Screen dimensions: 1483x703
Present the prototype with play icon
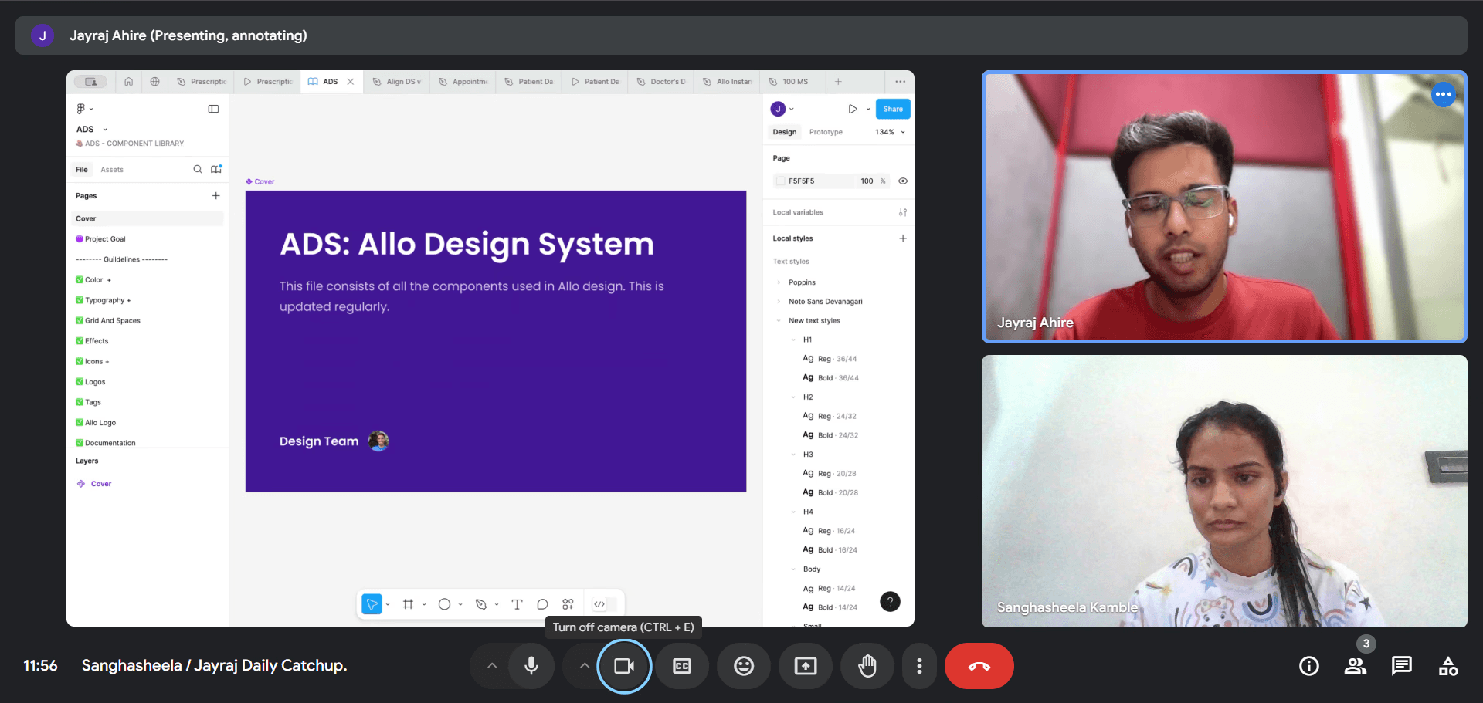853,109
